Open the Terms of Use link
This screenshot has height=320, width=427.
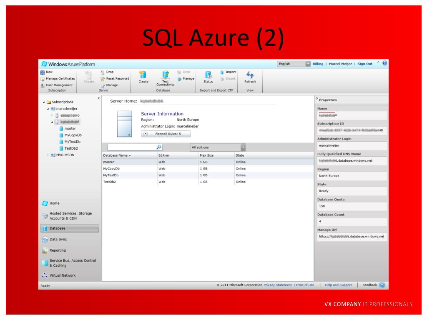click(304, 285)
